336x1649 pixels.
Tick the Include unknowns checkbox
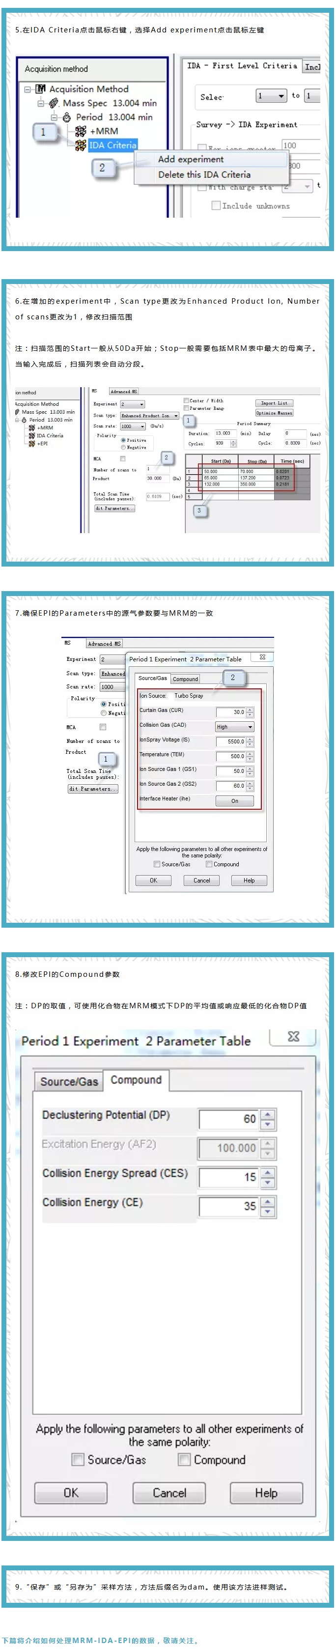pyautogui.click(x=216, y=205)
